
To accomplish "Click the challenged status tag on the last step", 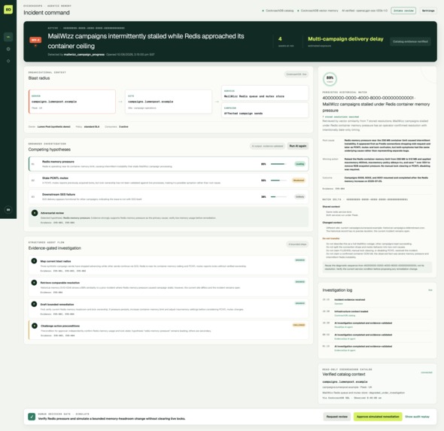I will (299, 325).
